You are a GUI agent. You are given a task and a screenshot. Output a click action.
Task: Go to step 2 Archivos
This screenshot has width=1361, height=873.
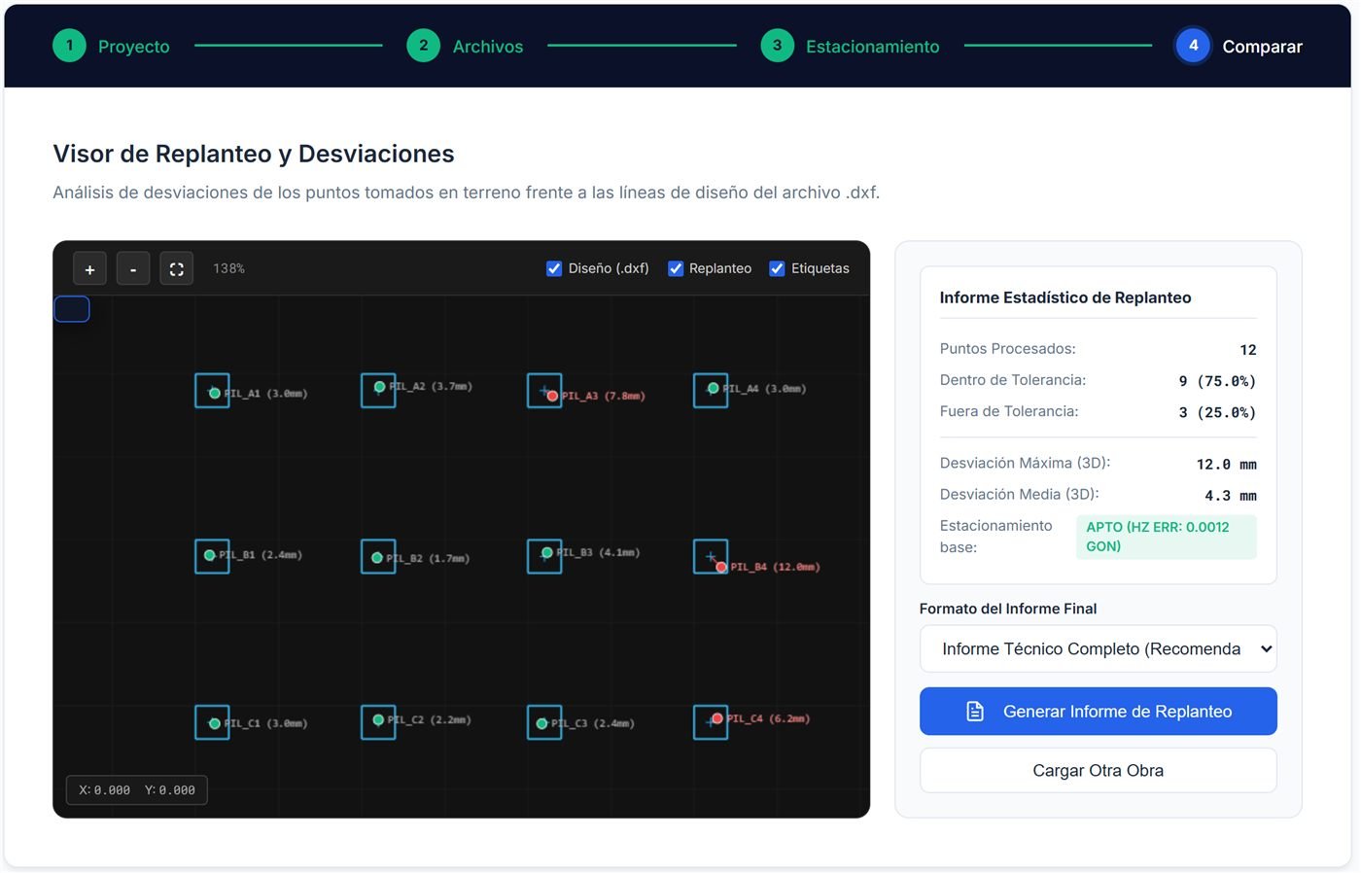[465, 46]
